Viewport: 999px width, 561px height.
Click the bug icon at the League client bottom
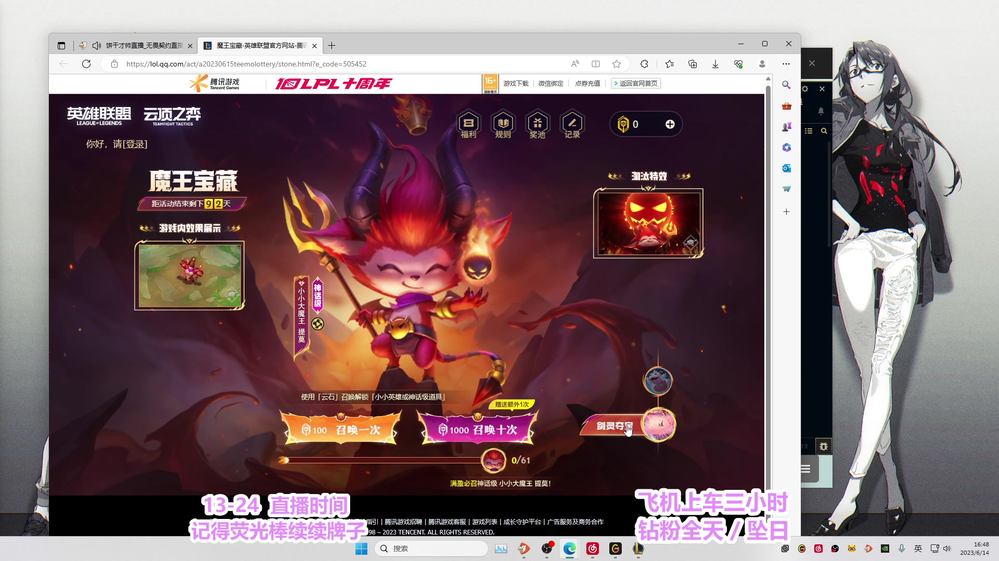(x=823, y=446)
